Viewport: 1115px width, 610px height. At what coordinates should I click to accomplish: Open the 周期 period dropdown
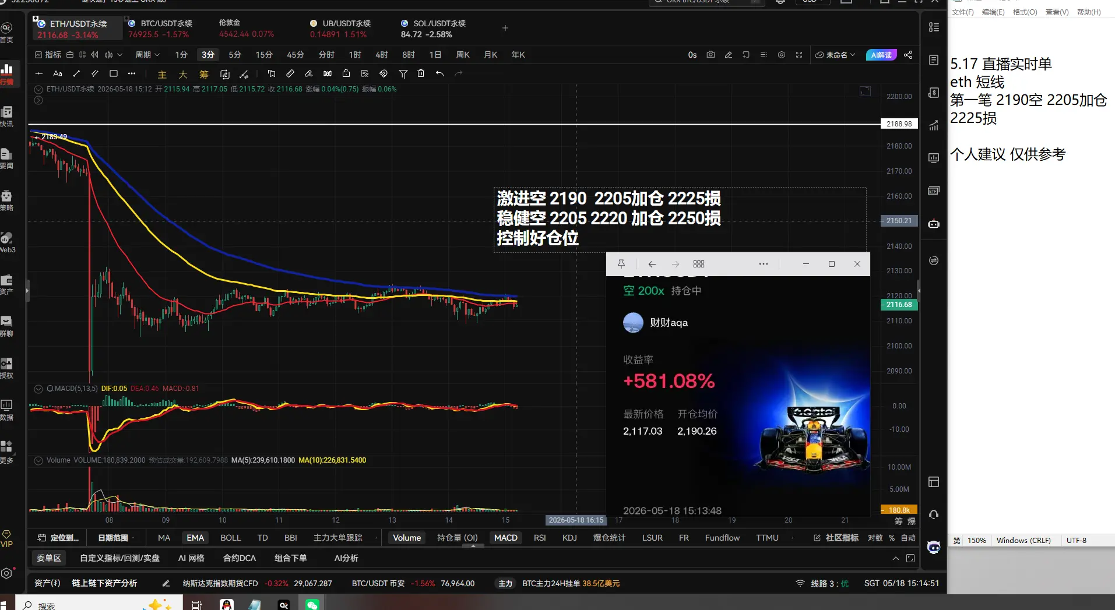click(x=147, y=55)
